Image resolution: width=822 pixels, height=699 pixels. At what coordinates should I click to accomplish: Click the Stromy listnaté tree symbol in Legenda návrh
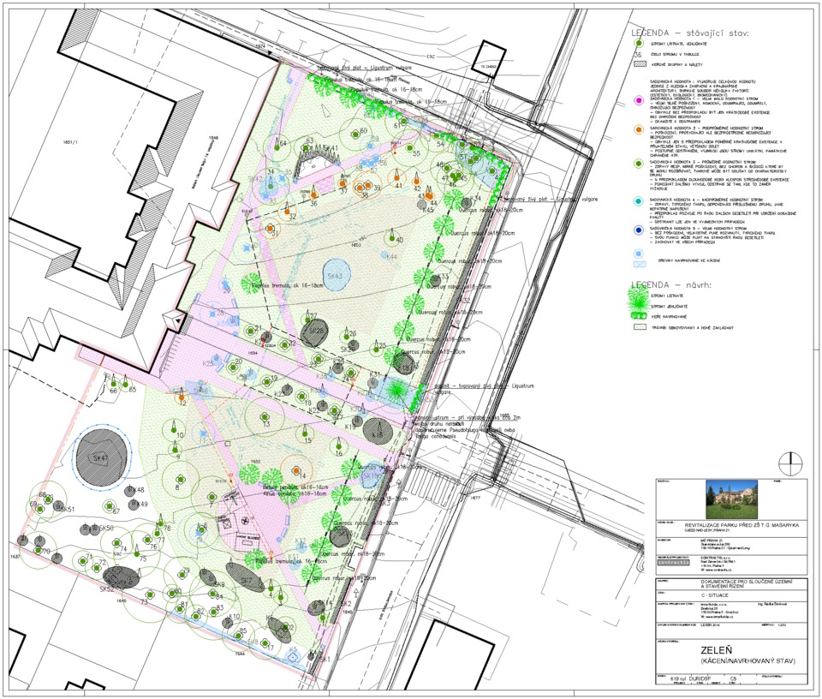(x=636, y=296)
